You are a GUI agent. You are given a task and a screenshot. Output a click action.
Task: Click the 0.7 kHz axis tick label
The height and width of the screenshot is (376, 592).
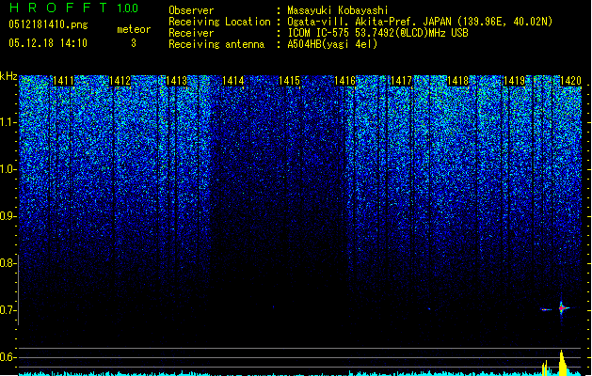tap(7, 310)
